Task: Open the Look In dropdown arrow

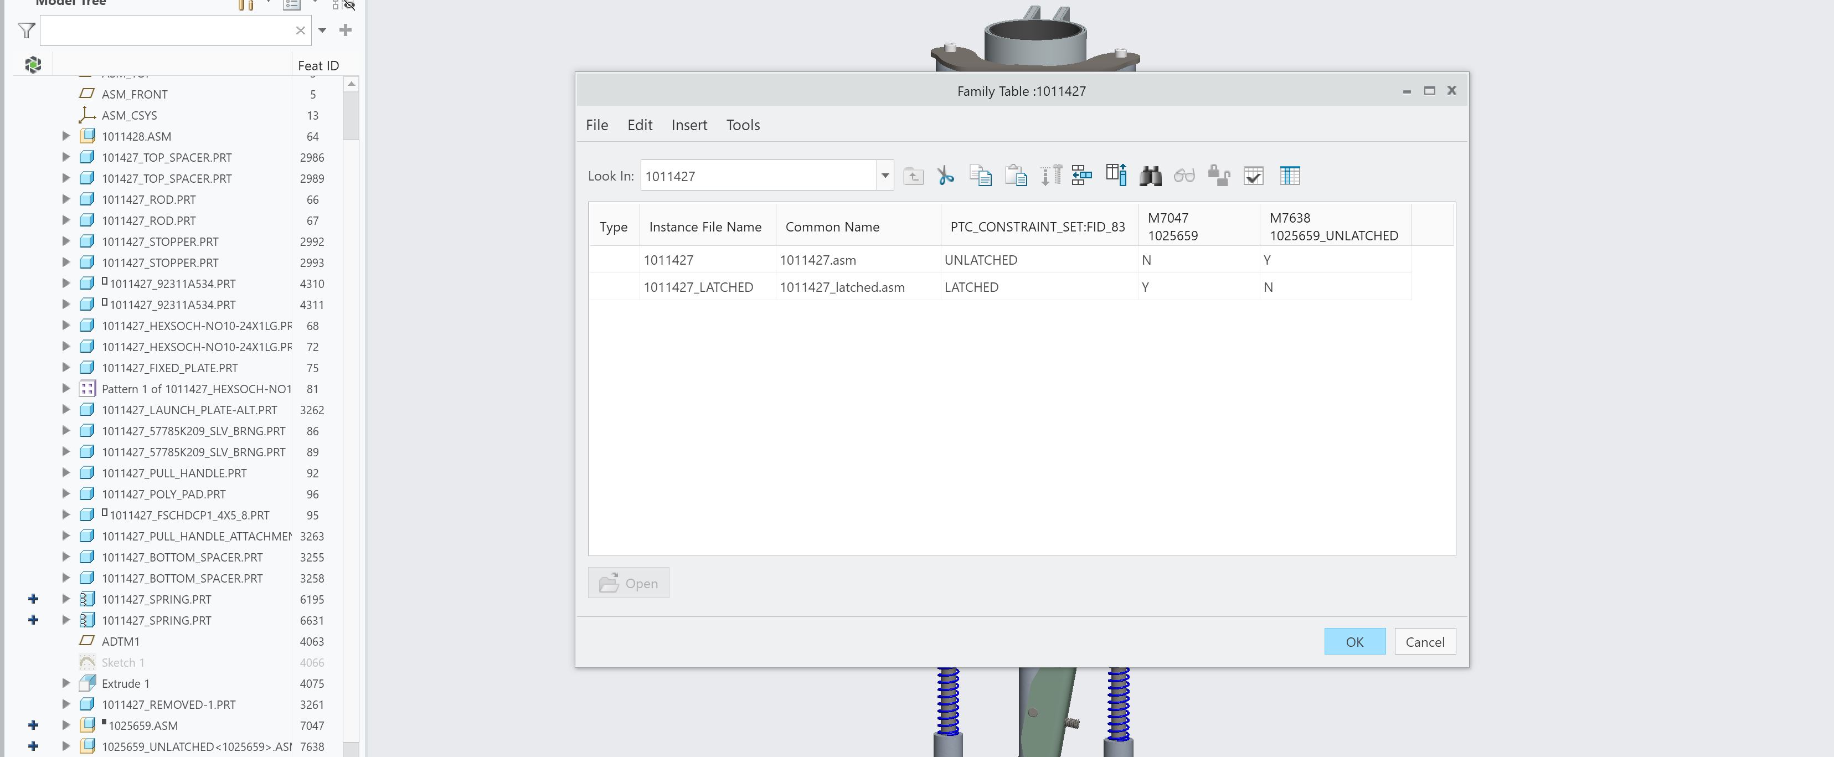Action: (x=885, y=176)
